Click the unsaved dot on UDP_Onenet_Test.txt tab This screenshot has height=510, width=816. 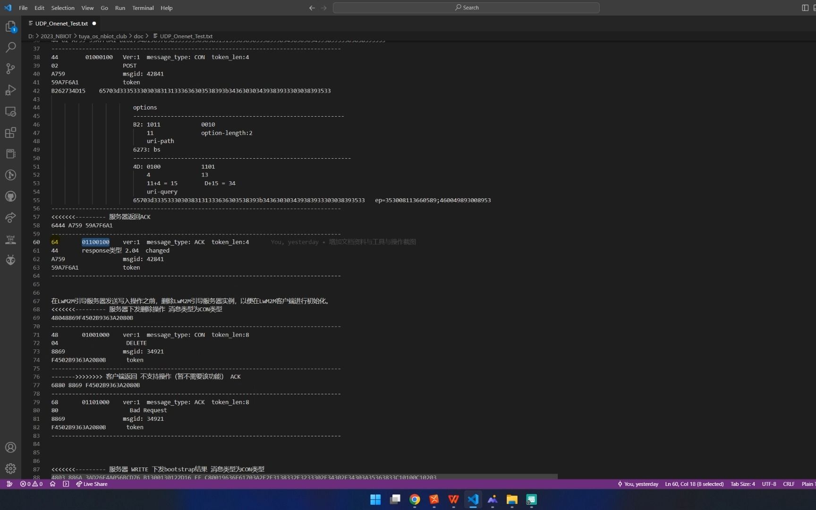coord(94,23)
